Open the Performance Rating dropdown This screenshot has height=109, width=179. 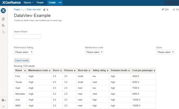pos(23,52)
